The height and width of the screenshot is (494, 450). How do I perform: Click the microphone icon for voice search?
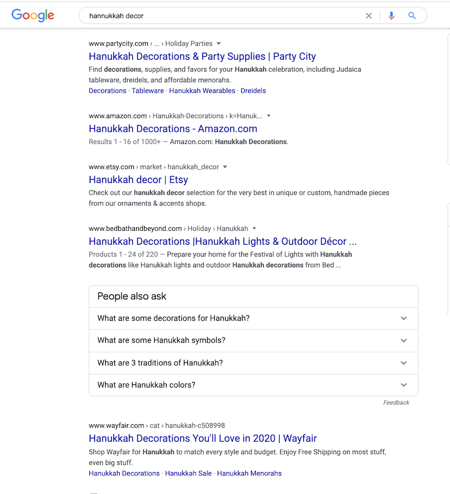(x=391, y=16)
